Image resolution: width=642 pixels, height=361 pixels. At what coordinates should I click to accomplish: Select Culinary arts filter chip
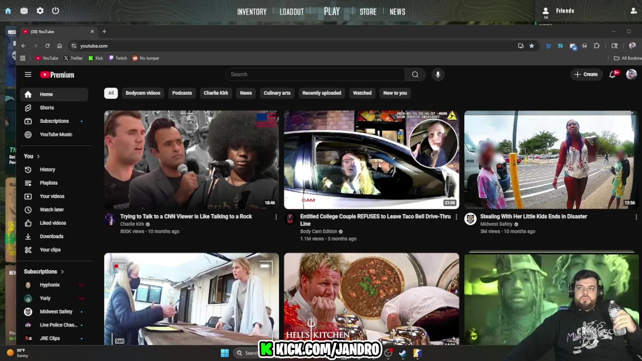(277, 93)
